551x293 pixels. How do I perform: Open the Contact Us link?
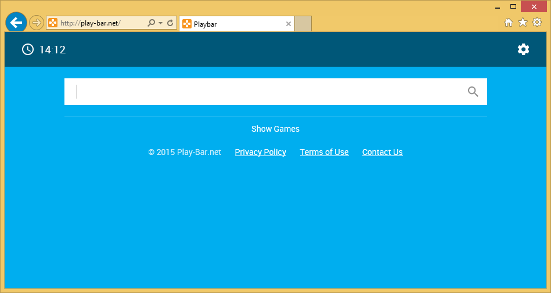point(382,152)
